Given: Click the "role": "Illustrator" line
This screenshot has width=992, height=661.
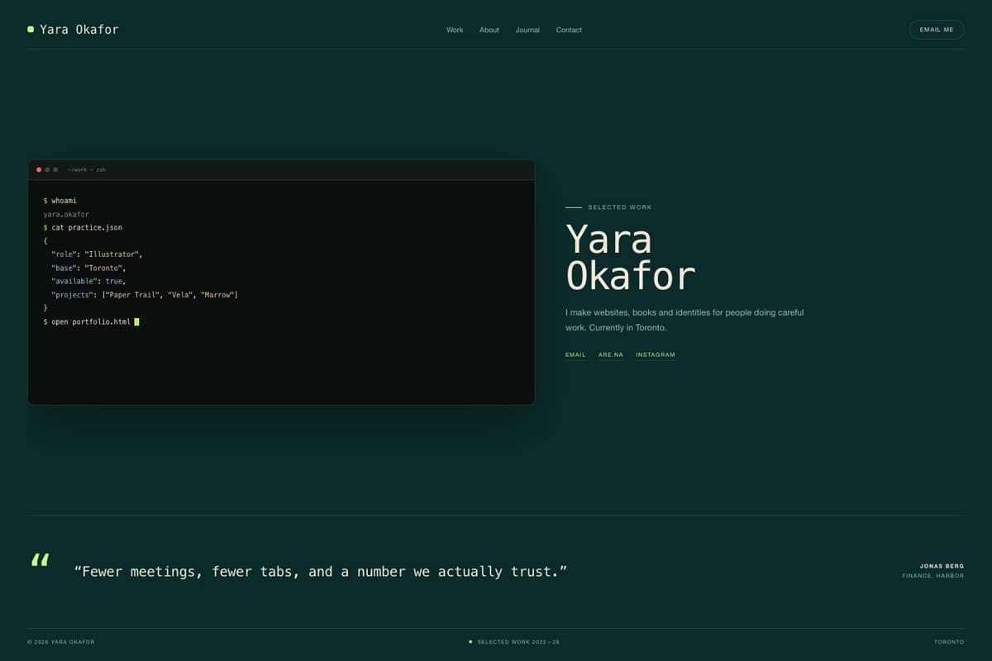Looking at the screenshot, I should pos(97,254).
